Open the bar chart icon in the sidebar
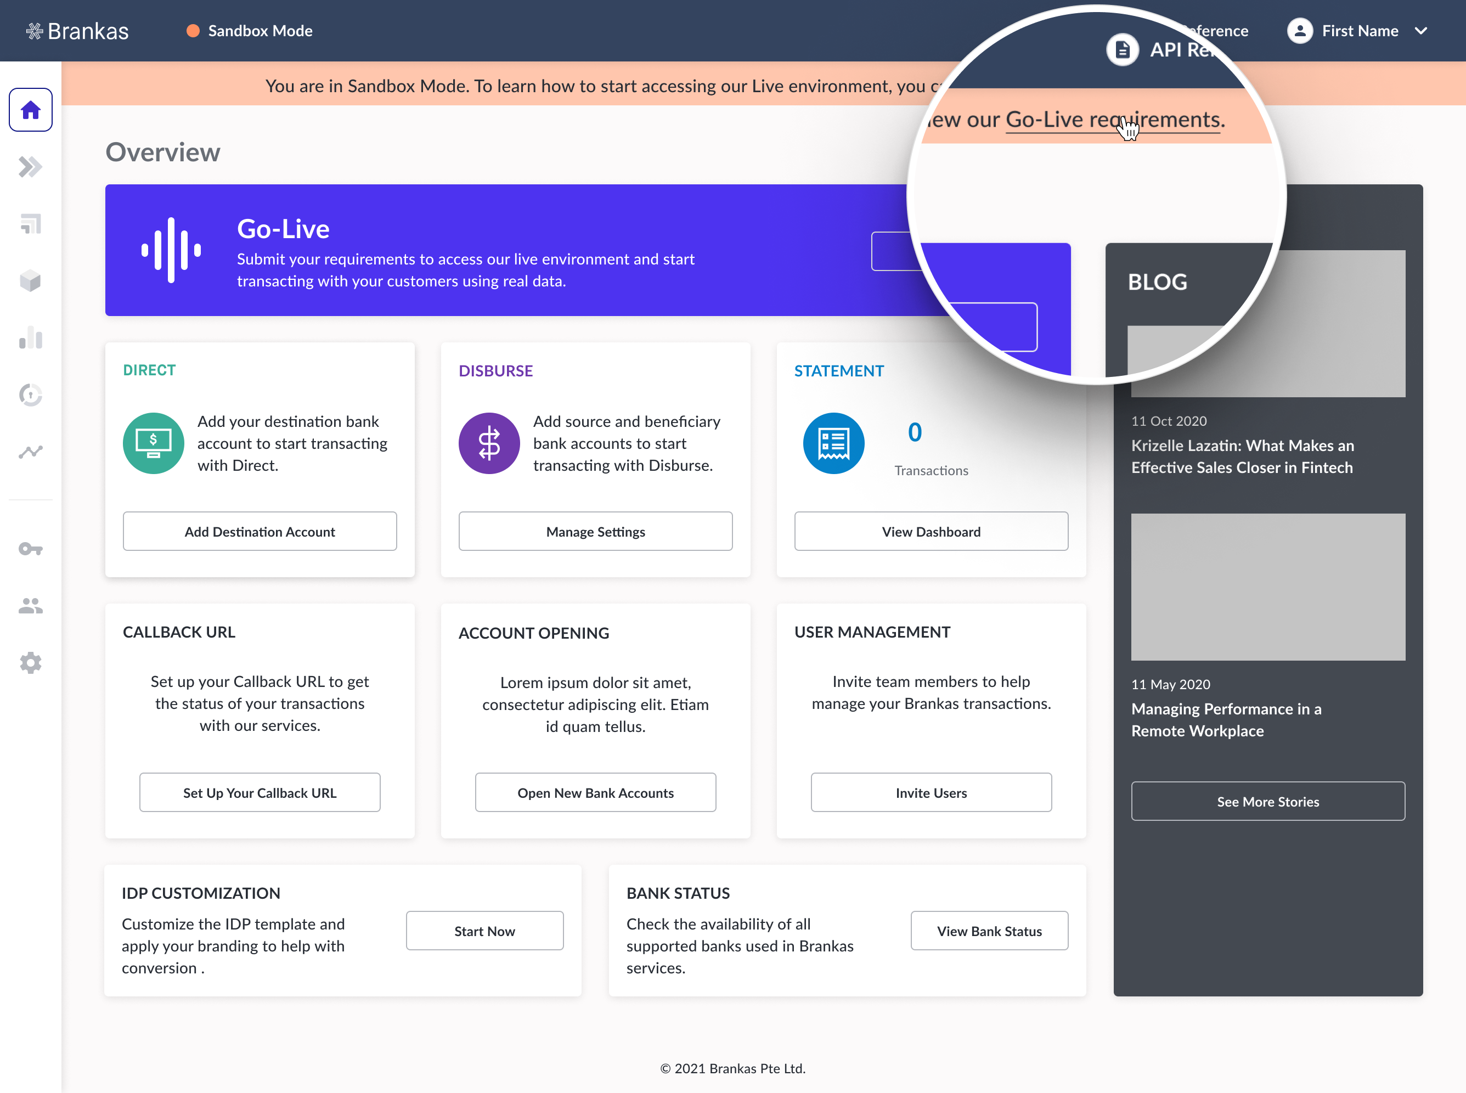Viewport: 1466px width, 1093px height. (x=30, y=337)
